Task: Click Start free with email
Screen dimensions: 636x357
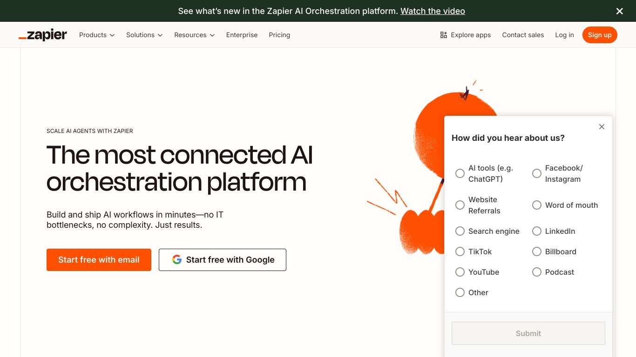Action: (x=99, y=260)
